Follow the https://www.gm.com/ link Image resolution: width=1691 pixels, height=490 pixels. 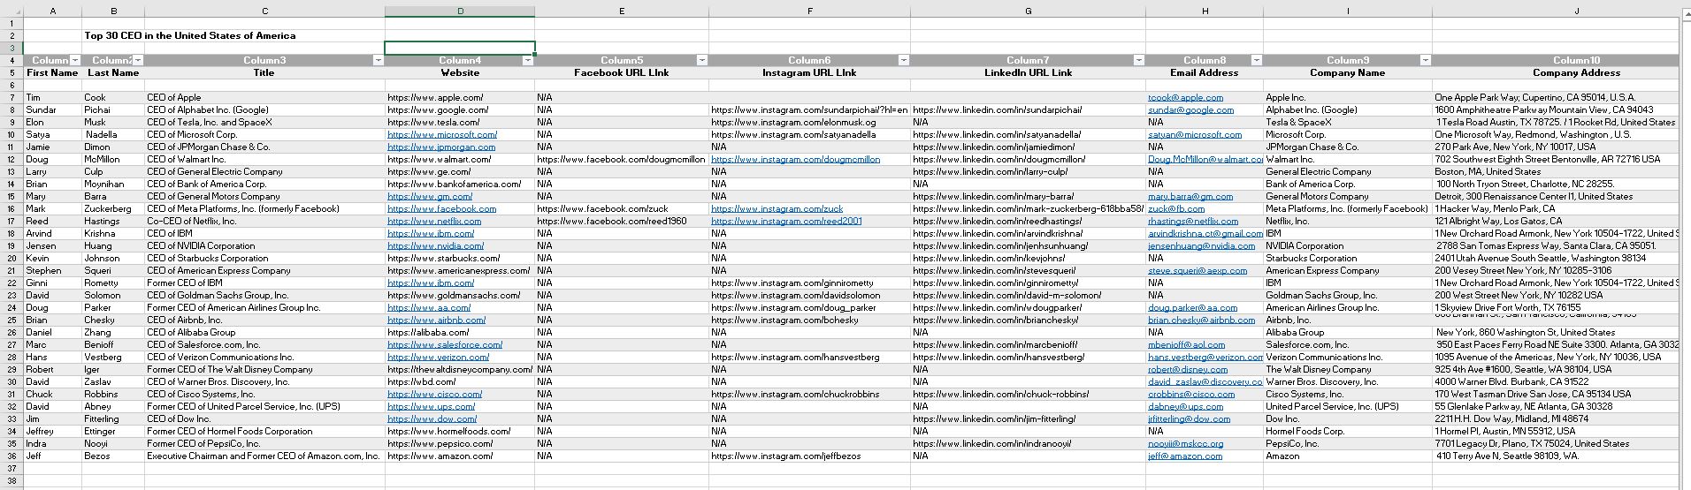430,196
